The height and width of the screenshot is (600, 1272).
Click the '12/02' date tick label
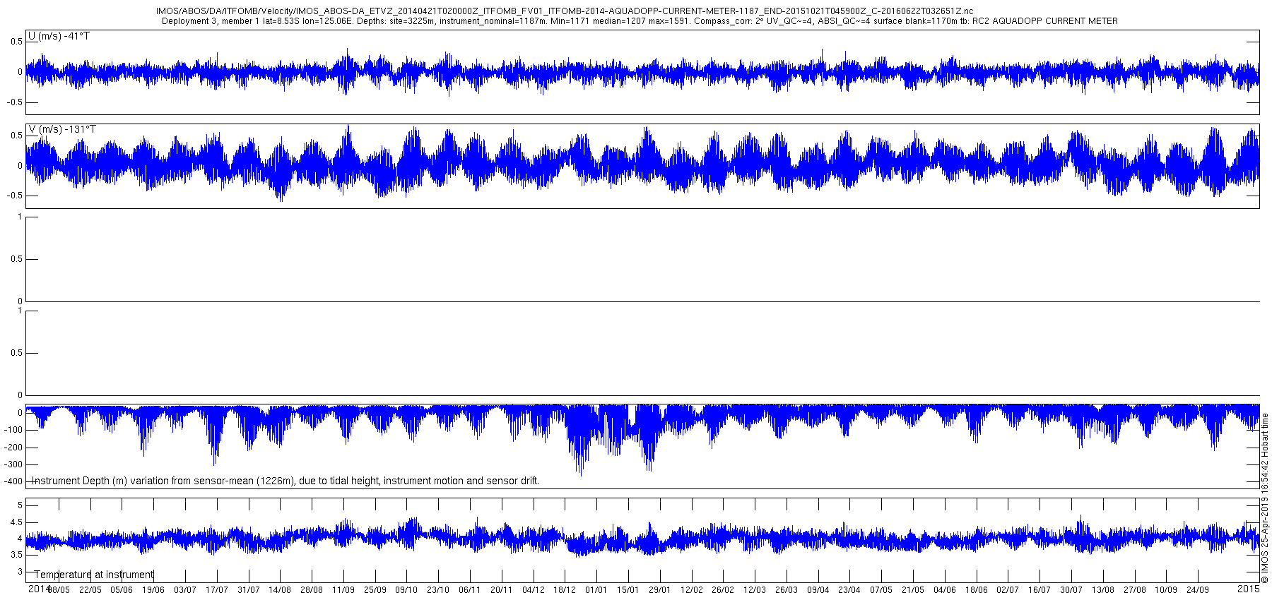point(692,590)
